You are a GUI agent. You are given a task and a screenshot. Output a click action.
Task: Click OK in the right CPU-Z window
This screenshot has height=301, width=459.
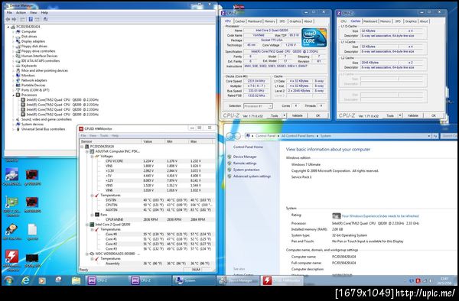[434, 115]
